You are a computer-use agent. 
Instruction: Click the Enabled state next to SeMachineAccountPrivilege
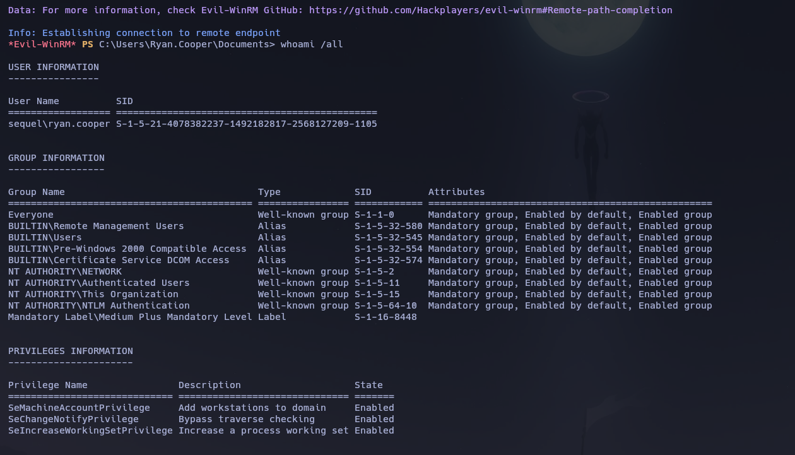[x=374, y=408]
